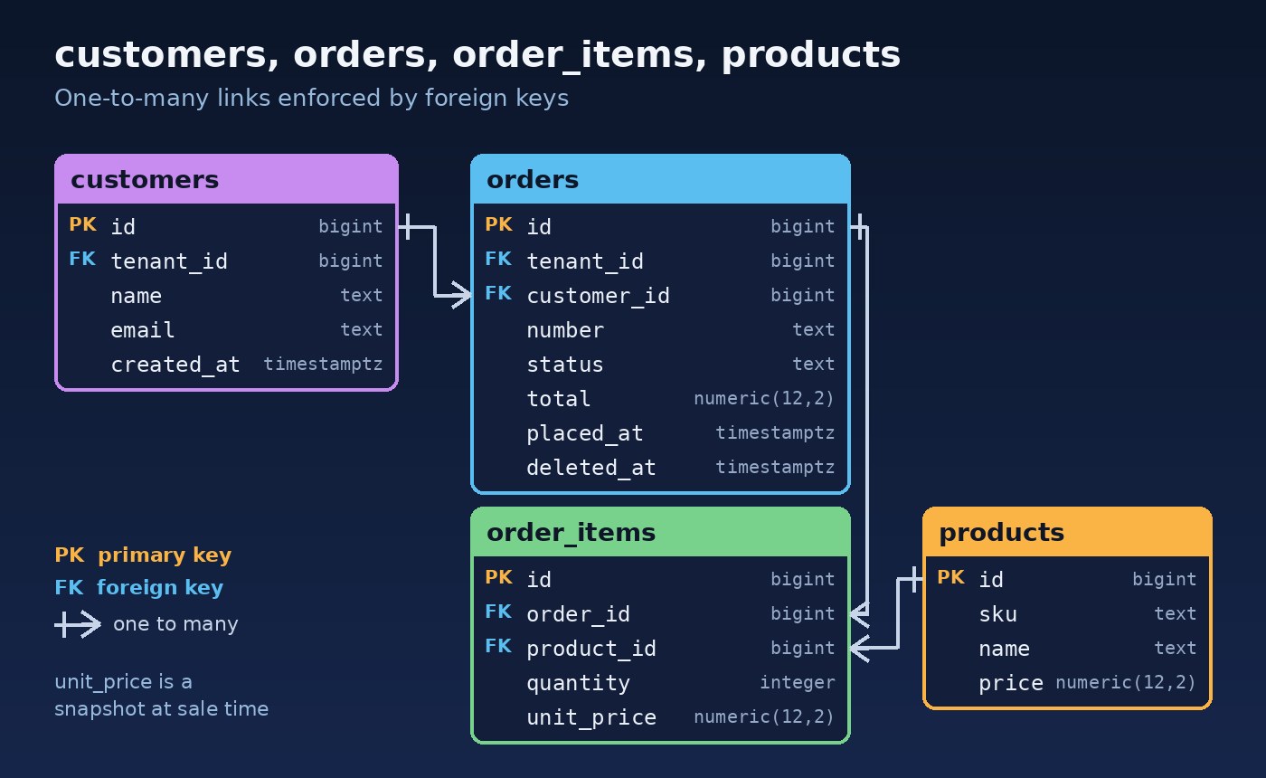Click FK badge beside order_id

click(x=498, y=612)
